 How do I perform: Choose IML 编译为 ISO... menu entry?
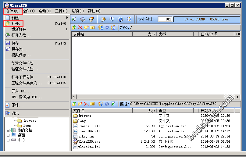[x=37, y=97]
